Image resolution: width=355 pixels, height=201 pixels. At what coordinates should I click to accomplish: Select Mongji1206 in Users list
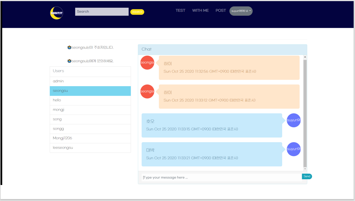[90, 138]
